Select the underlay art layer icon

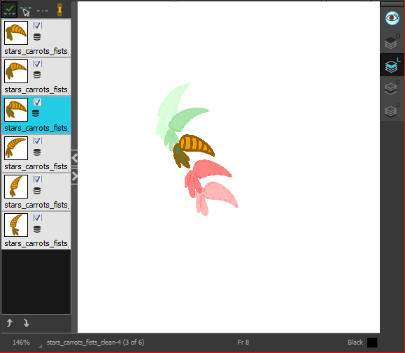coord(392,110)
